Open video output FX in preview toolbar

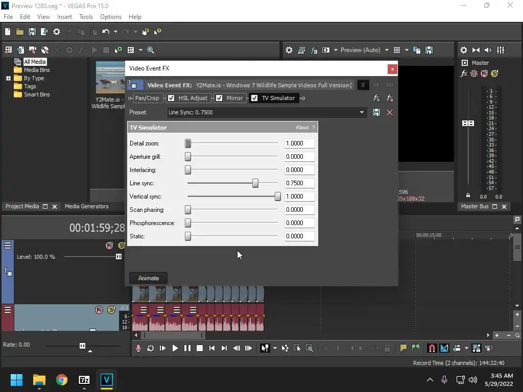click(314, 50)
